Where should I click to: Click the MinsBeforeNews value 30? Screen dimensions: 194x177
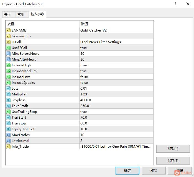click(x=82, y=54)
